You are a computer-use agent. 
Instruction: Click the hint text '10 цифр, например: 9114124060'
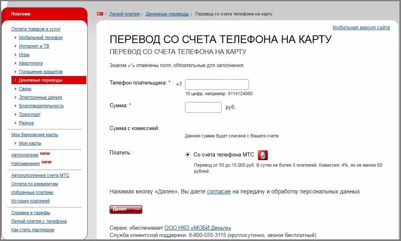pos(219,93)
